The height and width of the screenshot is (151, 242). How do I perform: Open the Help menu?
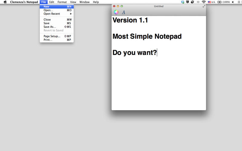click(96, 2)
